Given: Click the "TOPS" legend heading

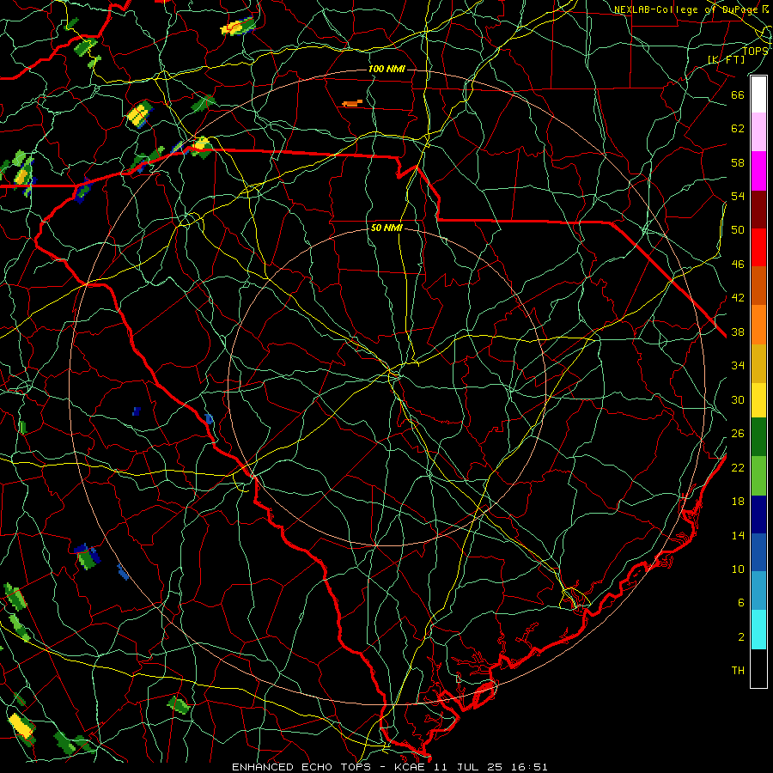Looking at the screenshot, I should 755,52.
